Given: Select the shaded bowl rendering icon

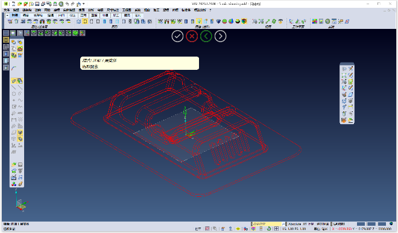Looking at the screenshot, I should 238,22.
